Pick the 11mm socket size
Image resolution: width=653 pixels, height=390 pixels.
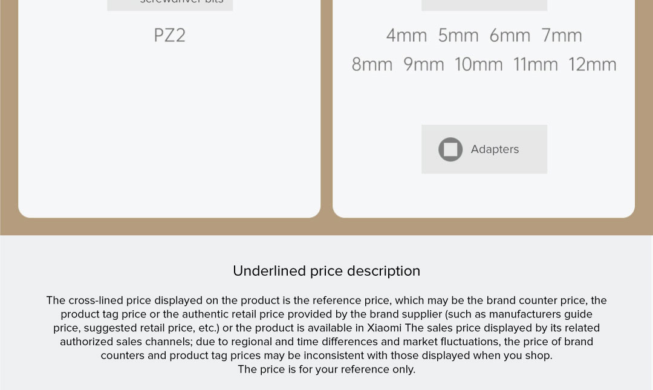pyautogui.click(x=535, y=65)
